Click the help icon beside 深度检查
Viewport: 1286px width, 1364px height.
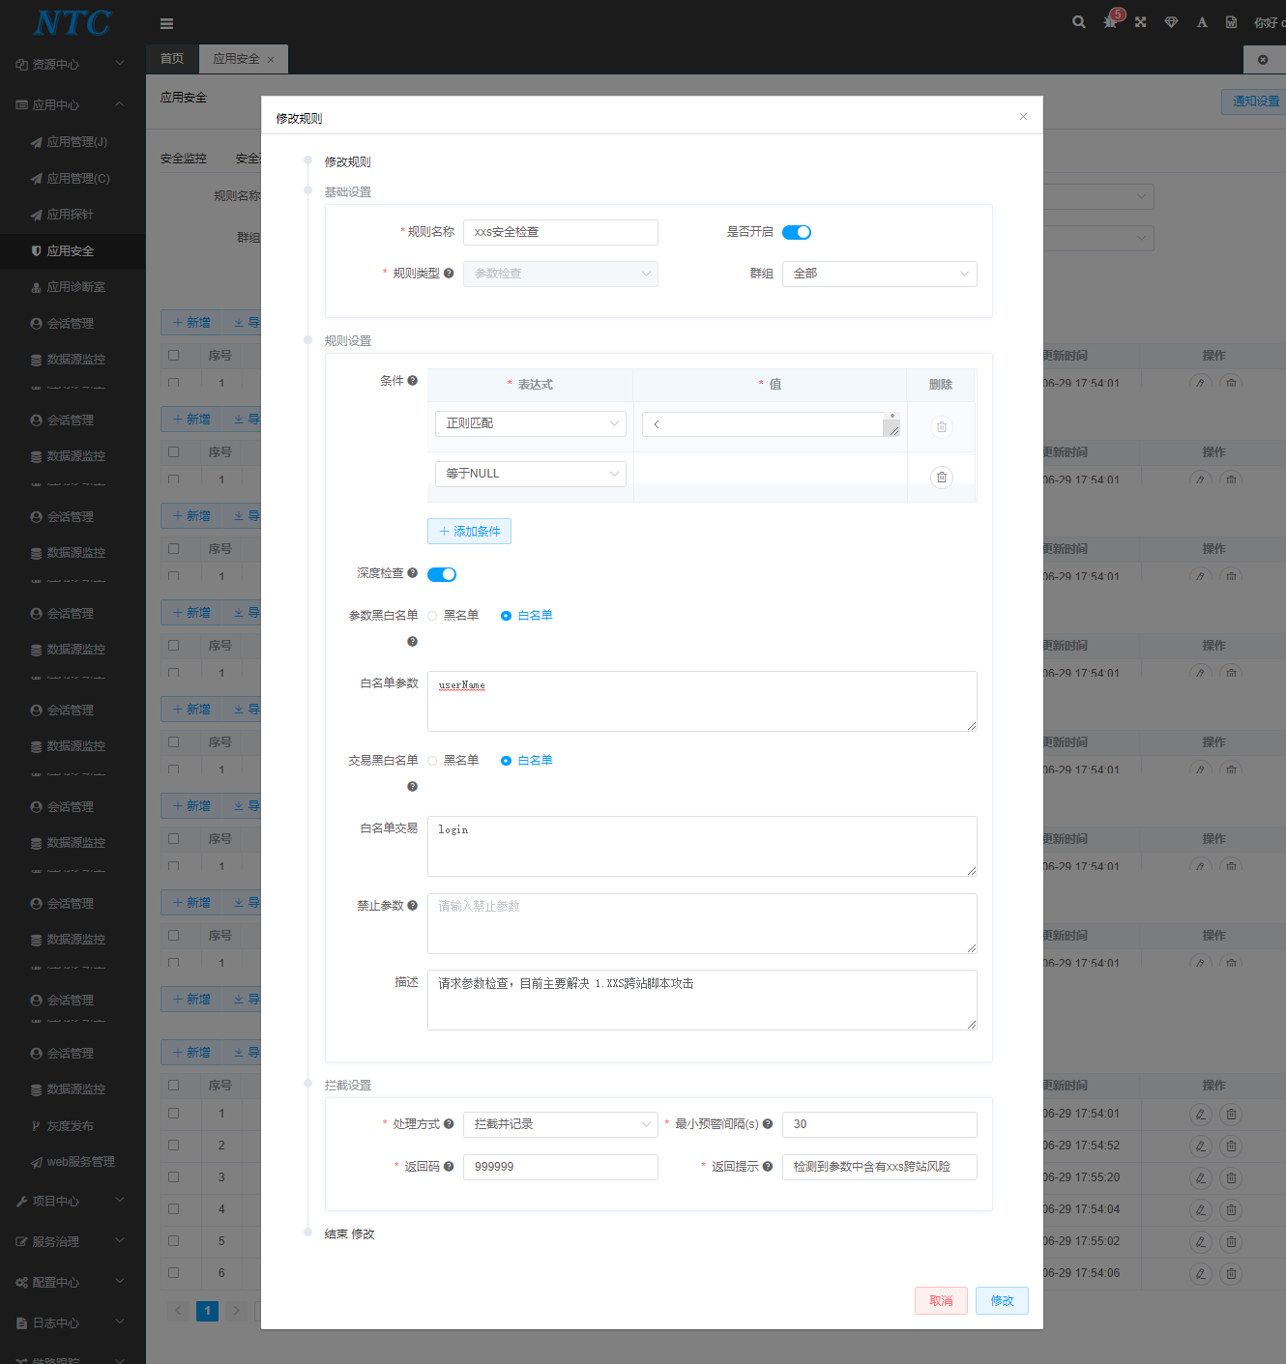tap(413, 573)
